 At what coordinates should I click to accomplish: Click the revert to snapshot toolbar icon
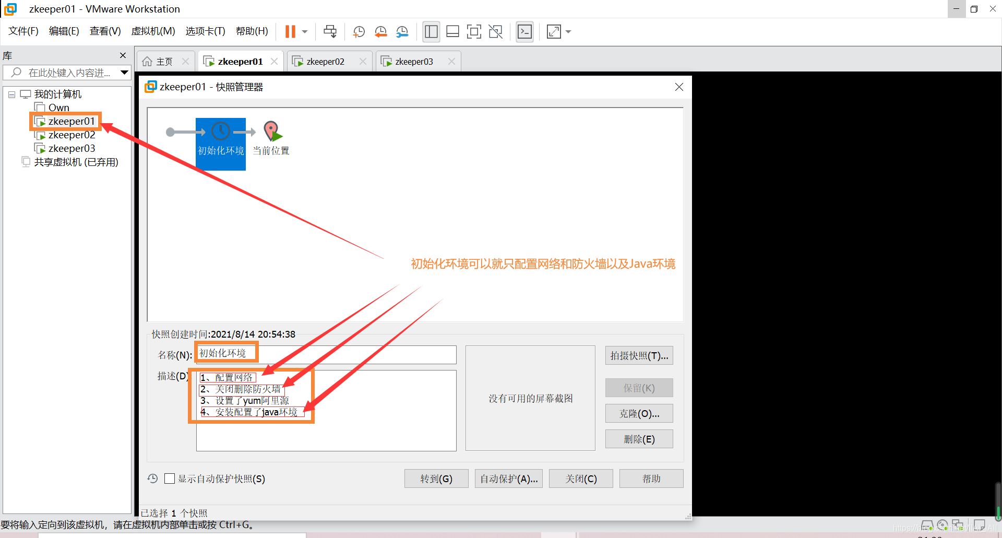pyautogui.click(x=381, y=32)
